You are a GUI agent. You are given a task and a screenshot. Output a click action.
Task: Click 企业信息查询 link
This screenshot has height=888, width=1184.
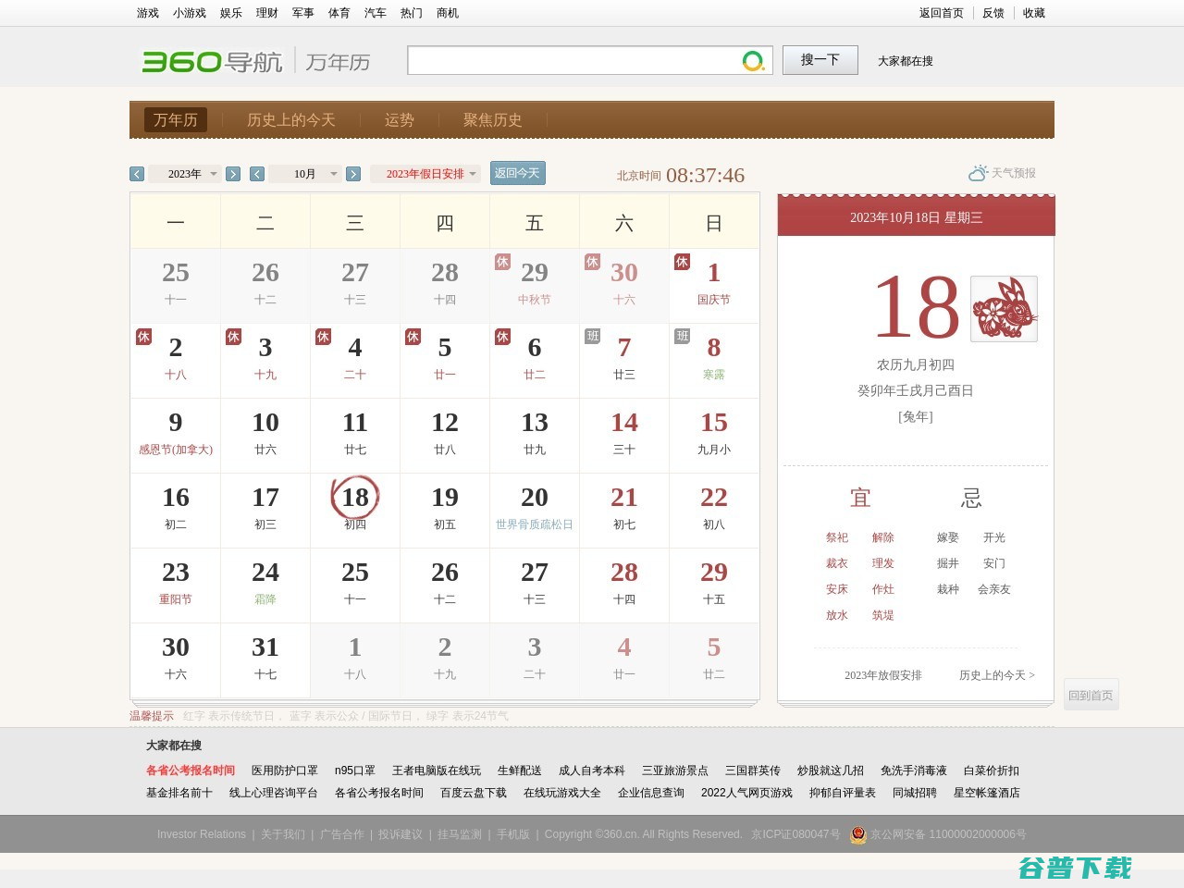(651, 793)
